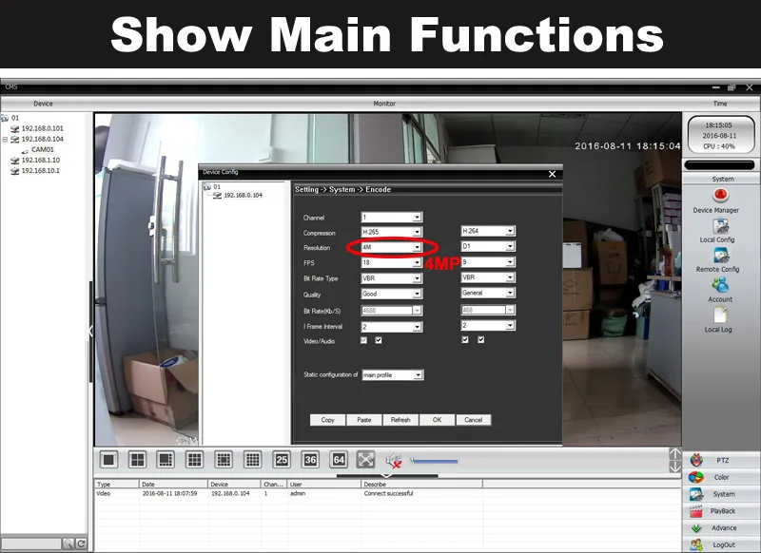Switch to 36-view layout
The width and height of the screenshot is (761, 553).
[x=310, y=460]
